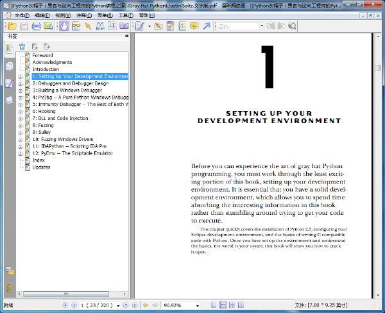385x313 pixels.
Task: Open the annotations side panel tab
Action: (10, 83)
